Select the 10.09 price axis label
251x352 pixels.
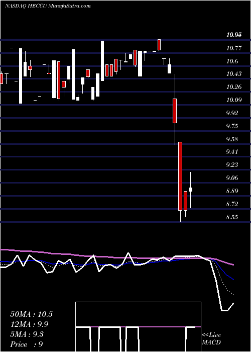click(x=234, y=100)
